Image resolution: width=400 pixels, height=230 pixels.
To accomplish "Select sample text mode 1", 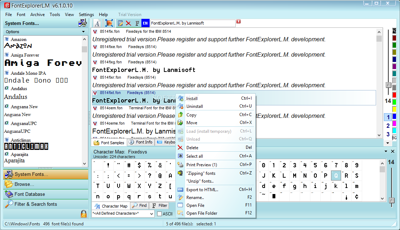I will pyautogui.click(x=388, y=117).
